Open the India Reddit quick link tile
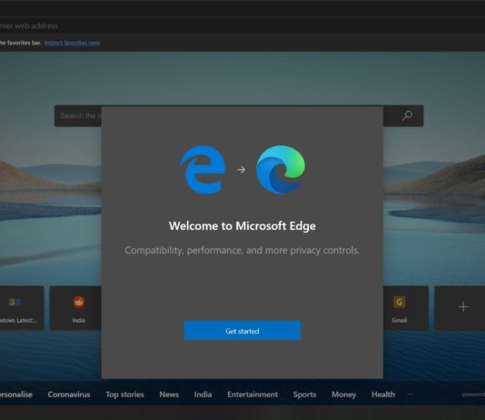Image resolution: width=485 pixels, height=420 pixels. pyautogui.click(x=75, y=307)
